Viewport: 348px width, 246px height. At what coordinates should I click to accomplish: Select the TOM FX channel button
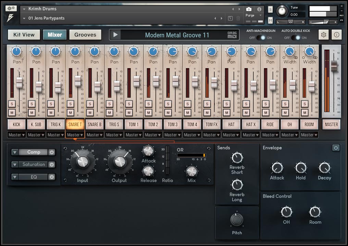[212, 125]
